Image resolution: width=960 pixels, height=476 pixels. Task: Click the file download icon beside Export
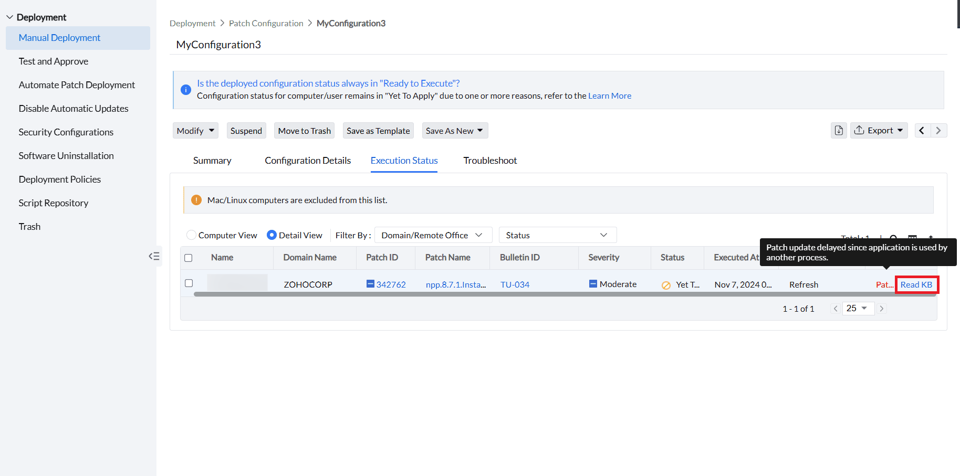(x=839, y=130)
